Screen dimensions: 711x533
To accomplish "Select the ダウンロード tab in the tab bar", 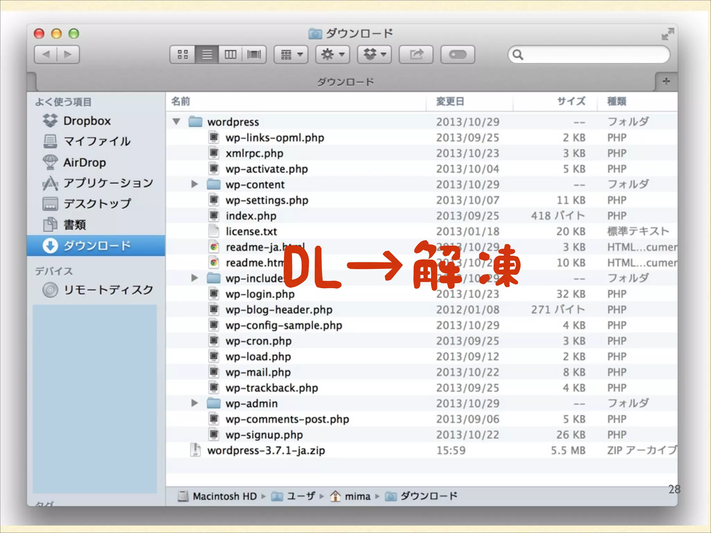I will 345,82.
